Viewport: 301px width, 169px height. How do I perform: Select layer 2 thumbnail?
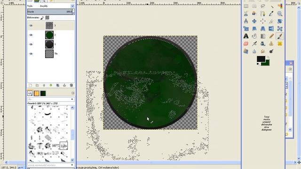coord(49,35)
